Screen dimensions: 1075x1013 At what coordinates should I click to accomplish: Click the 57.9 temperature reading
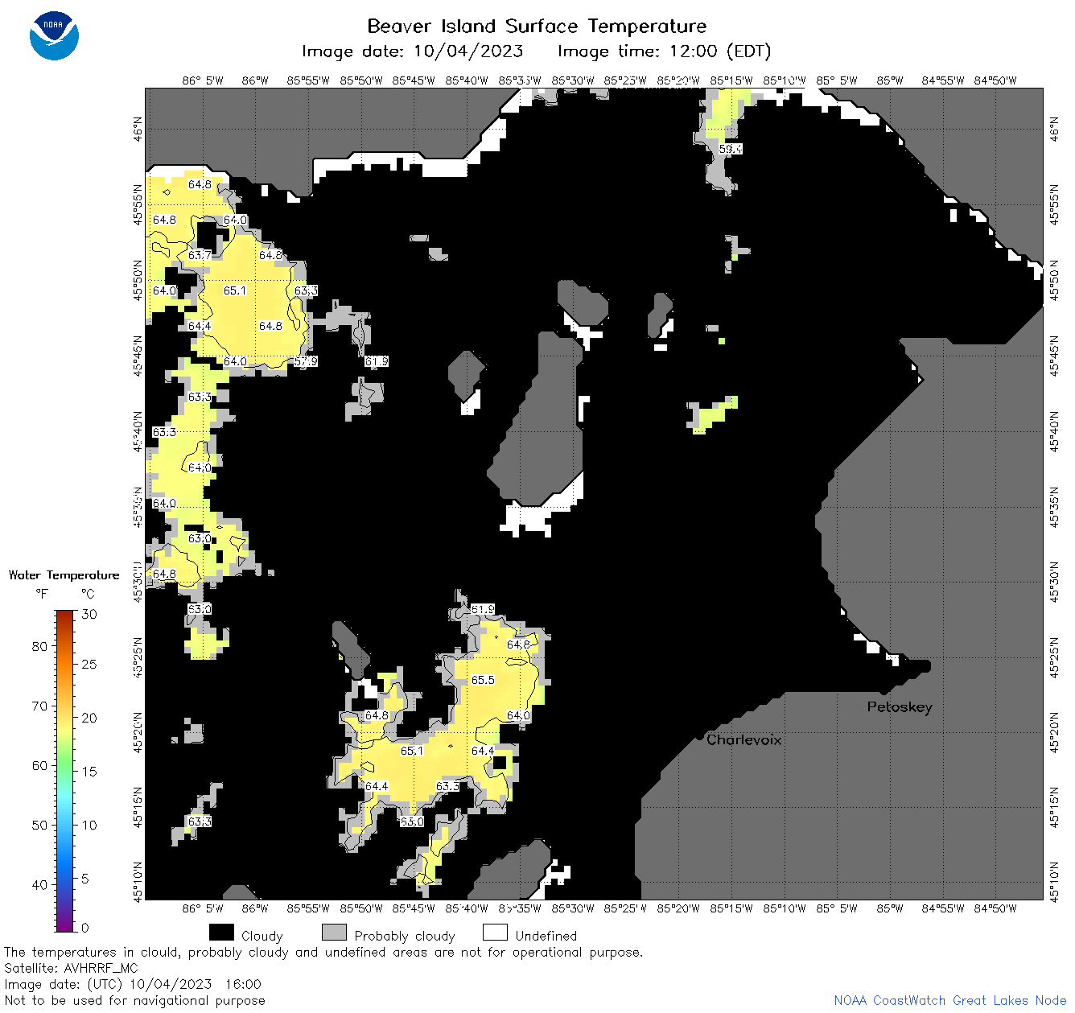pyautogui.click(x=306, y=361)
